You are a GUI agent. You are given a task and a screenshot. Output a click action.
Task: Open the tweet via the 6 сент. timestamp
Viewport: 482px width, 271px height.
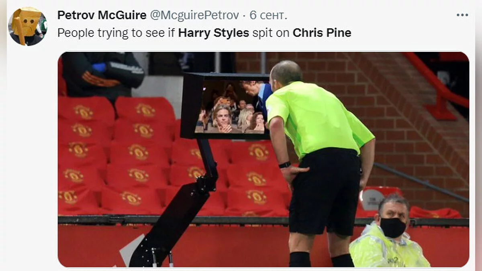pos(268,15)
